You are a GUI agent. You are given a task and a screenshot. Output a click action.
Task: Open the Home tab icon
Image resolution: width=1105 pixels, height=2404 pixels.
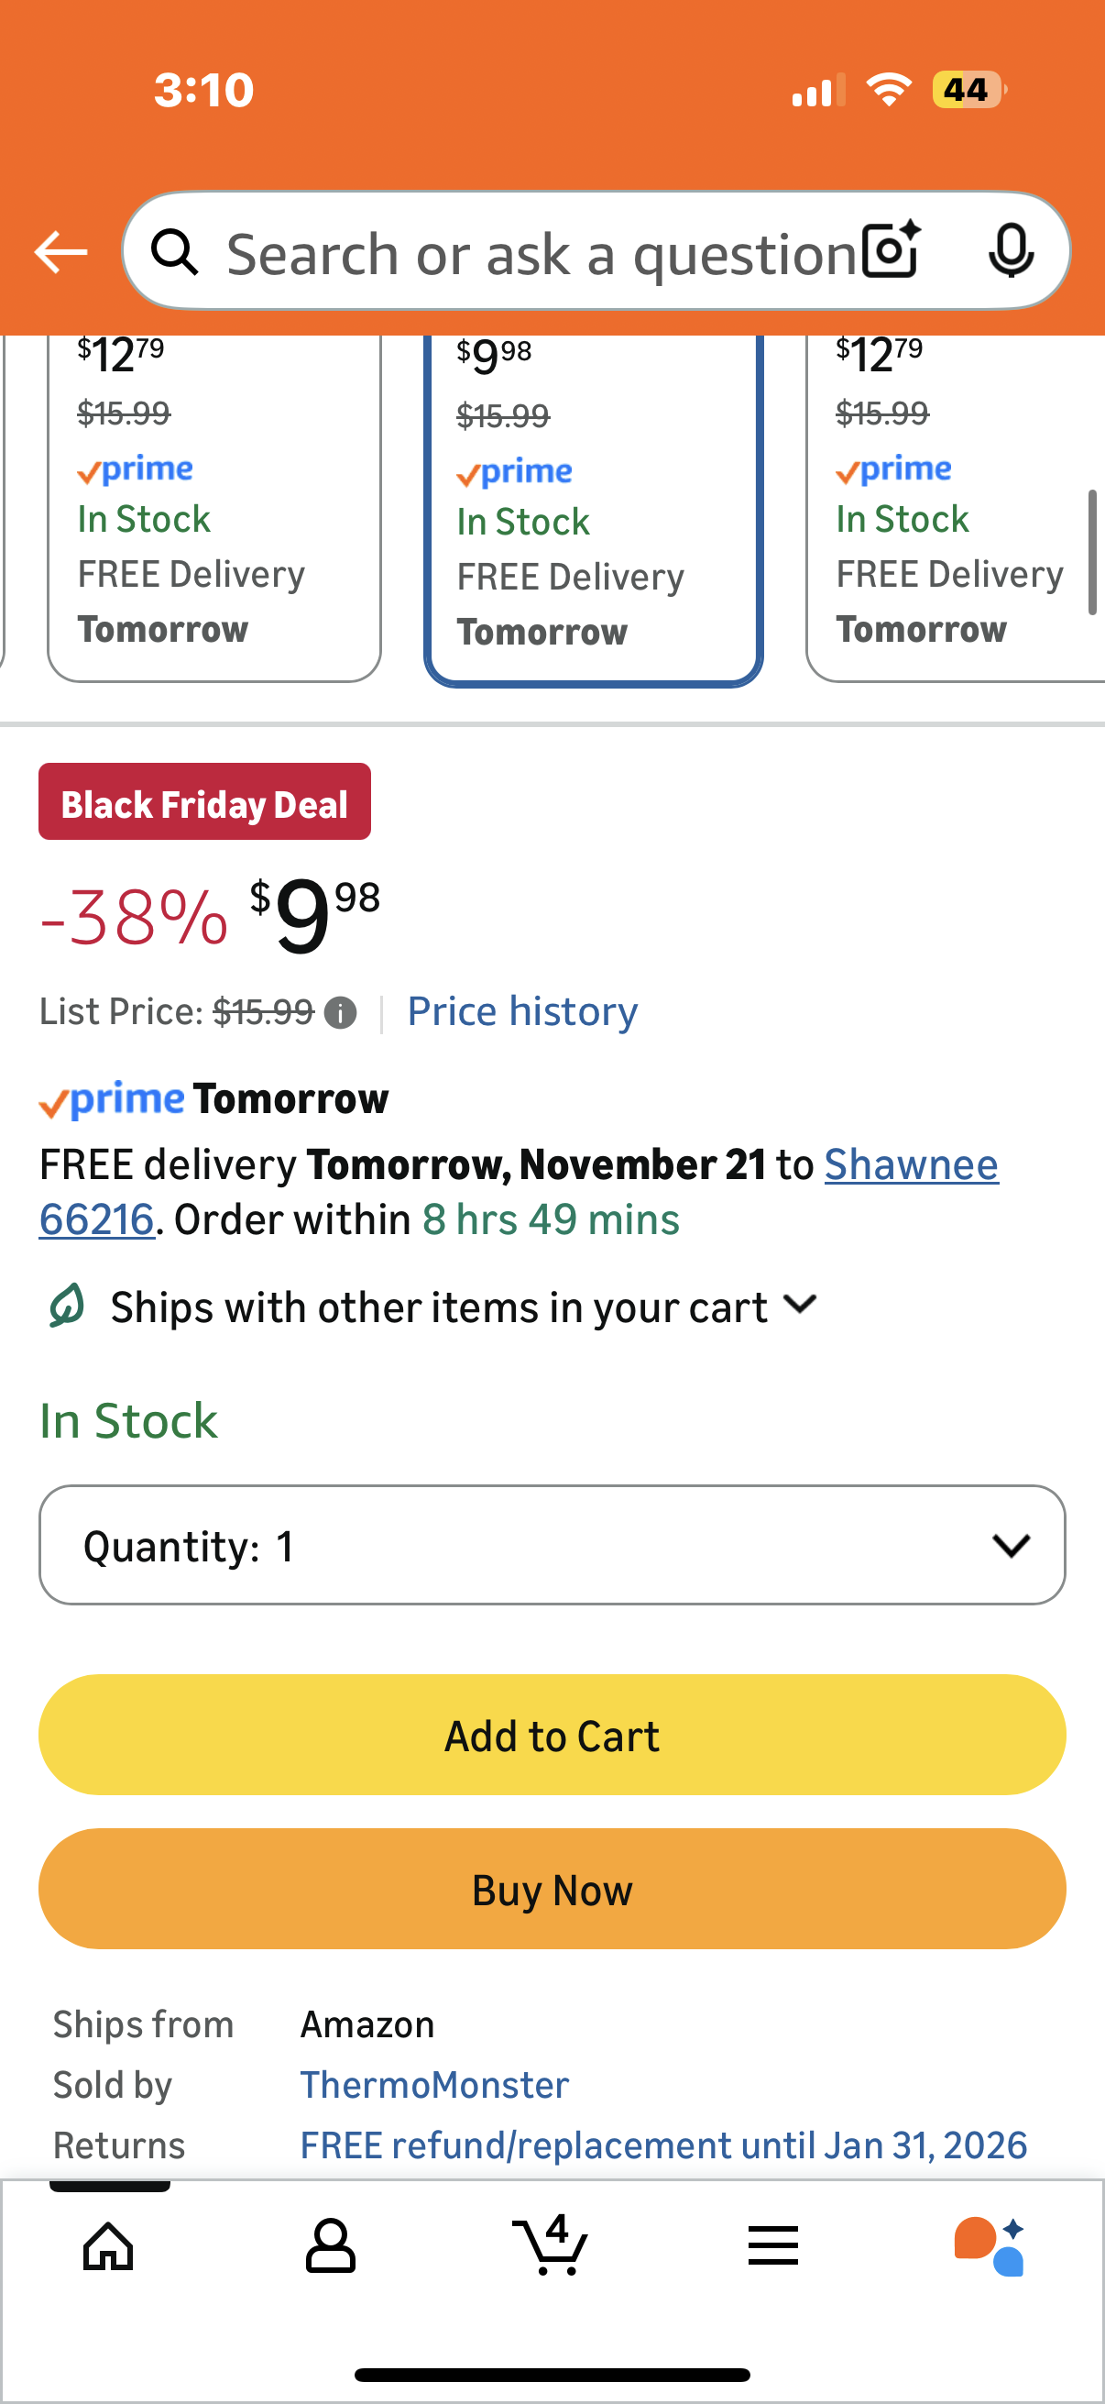(x=109, y=2245)
